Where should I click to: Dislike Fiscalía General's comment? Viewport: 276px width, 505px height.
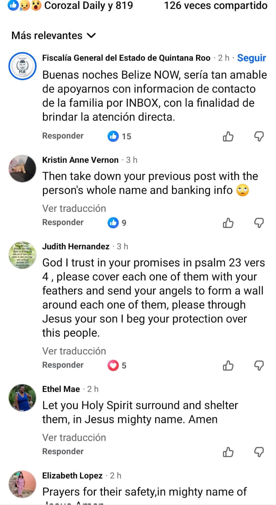pos(259,136)
